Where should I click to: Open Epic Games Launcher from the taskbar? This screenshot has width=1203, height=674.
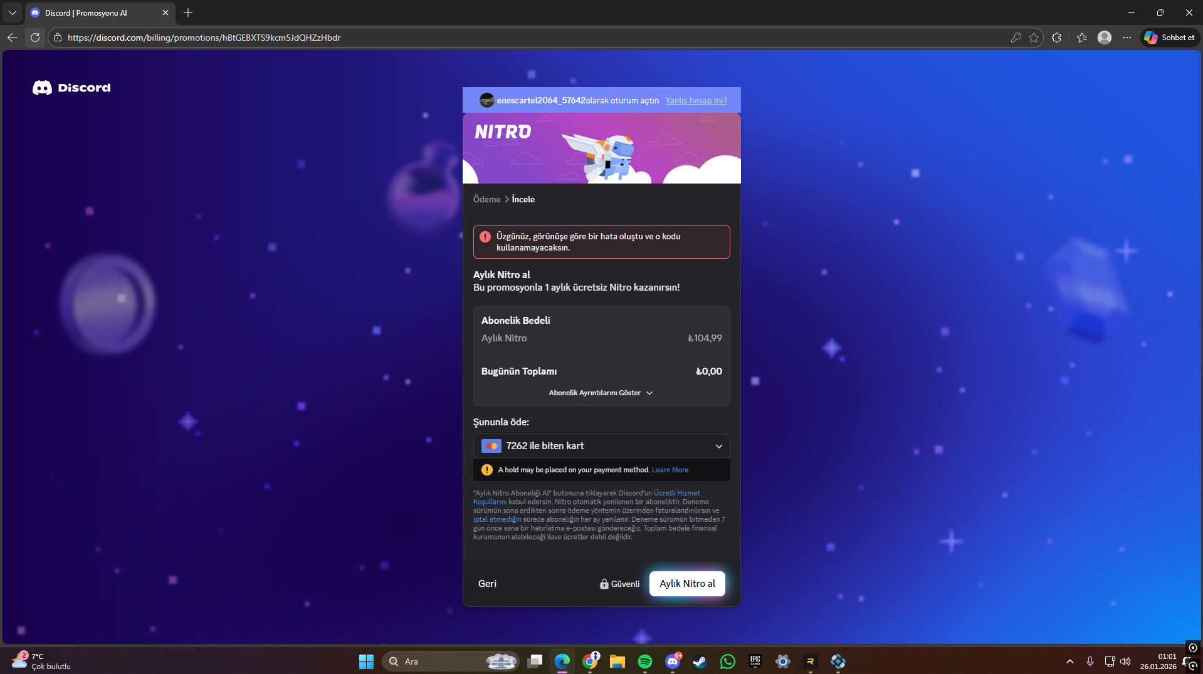click(755, 661)
